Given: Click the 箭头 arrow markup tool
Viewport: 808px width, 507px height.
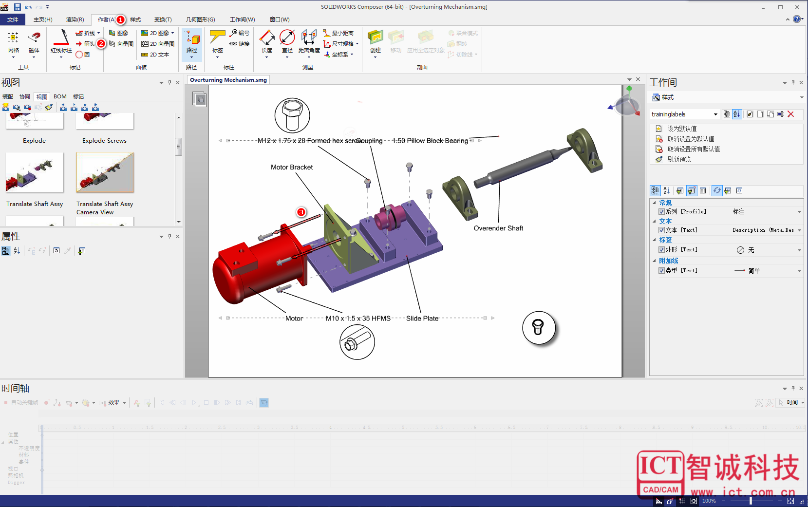Looking at the screenshot, I should (86, 44).
